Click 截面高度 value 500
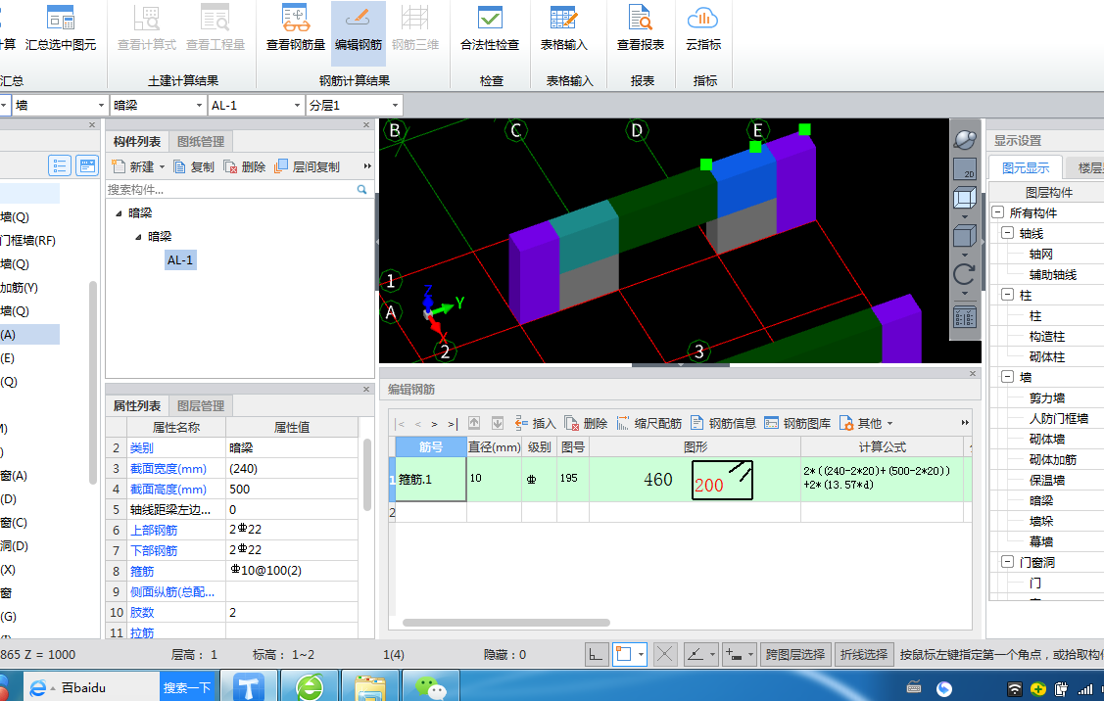 click(292, 490)
